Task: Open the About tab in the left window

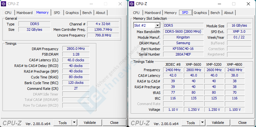Action: (100, 13)
